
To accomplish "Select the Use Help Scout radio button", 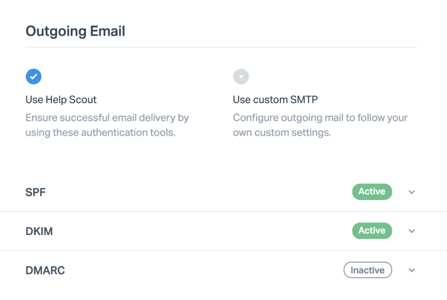I will [33, 76].
